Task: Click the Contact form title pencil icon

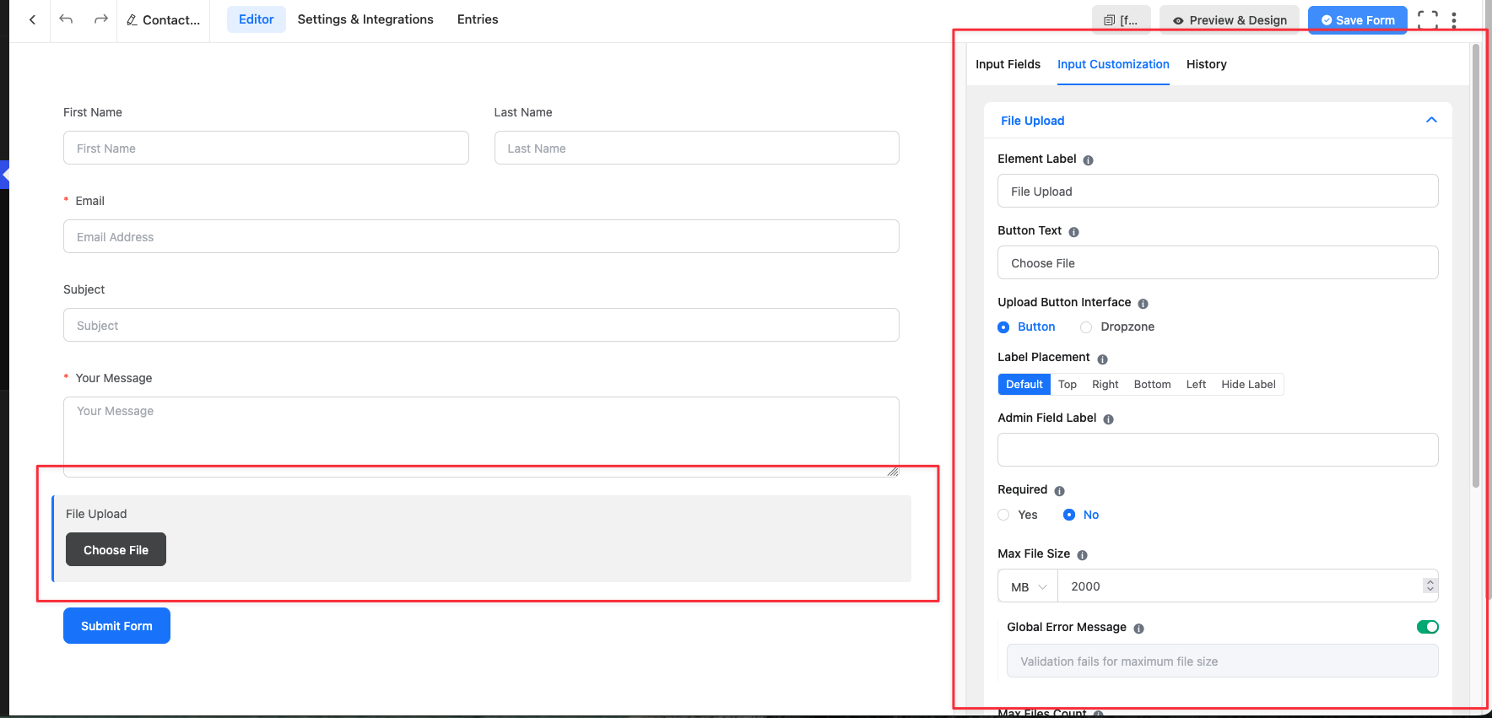Action: (x=132, y=20)
